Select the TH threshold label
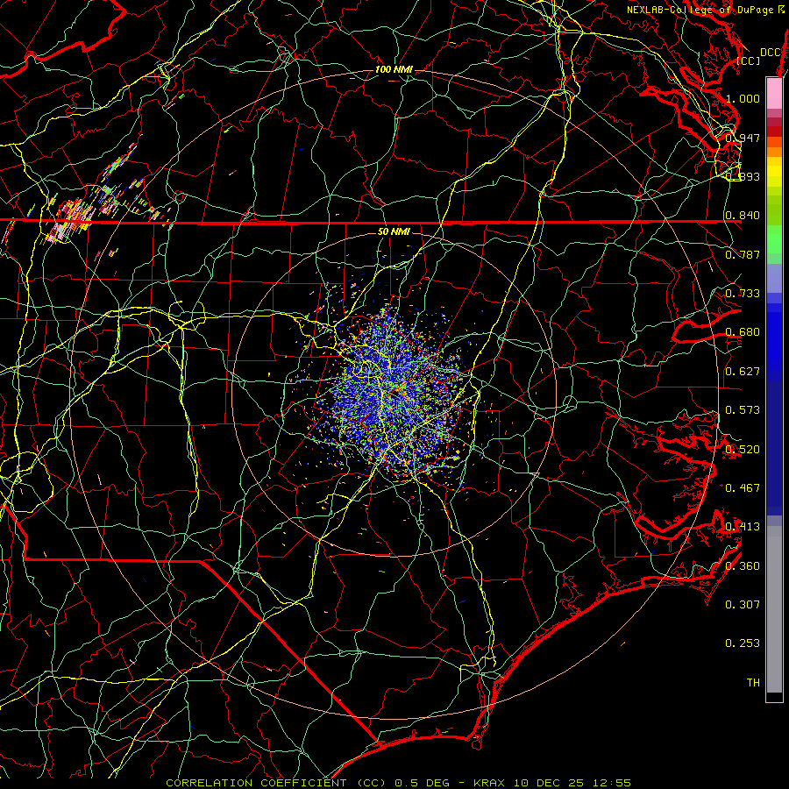Screen dimensions: 789x789 pyautogui.click(x=753, y=683)
